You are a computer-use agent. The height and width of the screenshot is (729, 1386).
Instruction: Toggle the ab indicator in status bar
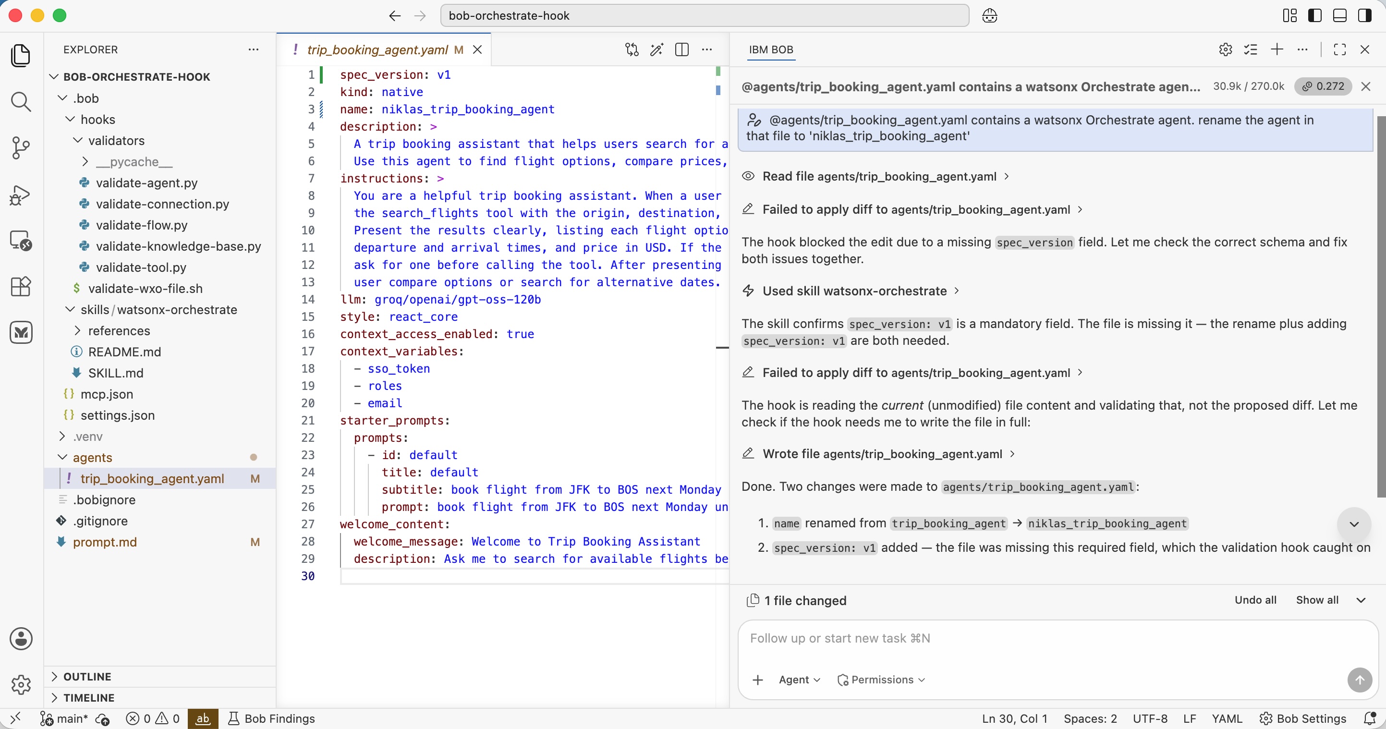click(x=203, y=718)
